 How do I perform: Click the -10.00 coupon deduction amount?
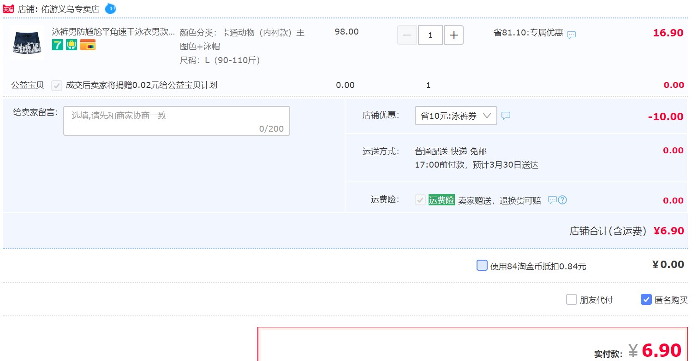pos(665,116)
